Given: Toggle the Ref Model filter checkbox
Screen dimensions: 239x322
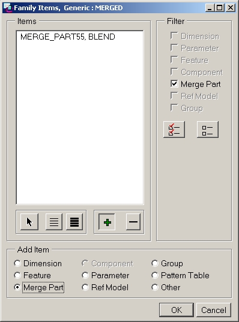Looking at the screenshot, I should [174, 96].
